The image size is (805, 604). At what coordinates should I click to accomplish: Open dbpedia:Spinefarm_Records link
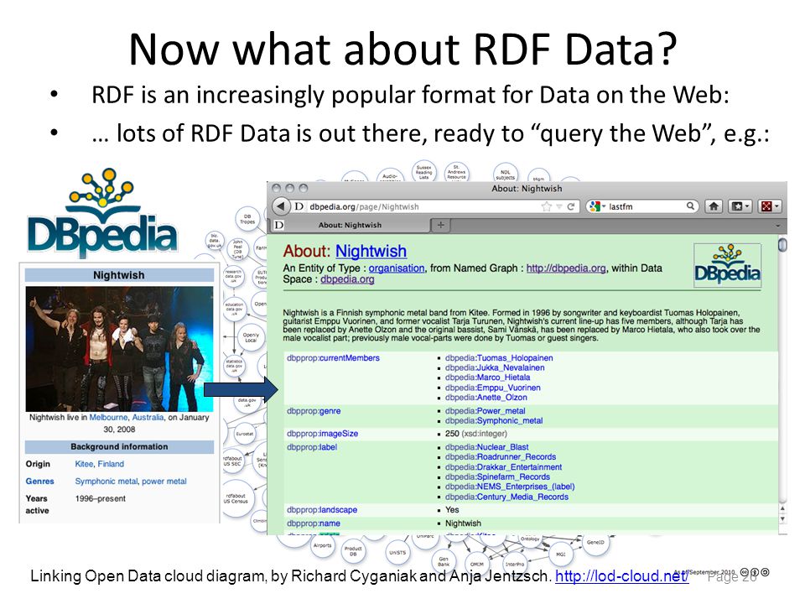coord(497,477)
